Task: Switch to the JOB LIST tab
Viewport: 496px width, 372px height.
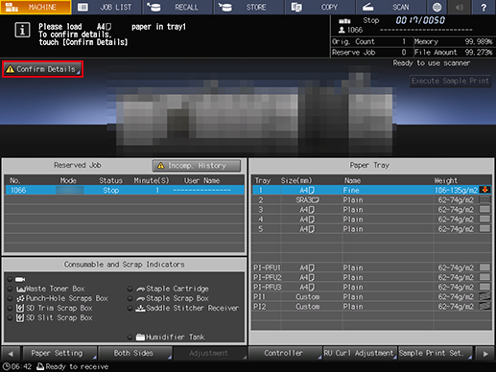Action: (x=107, y=7)
